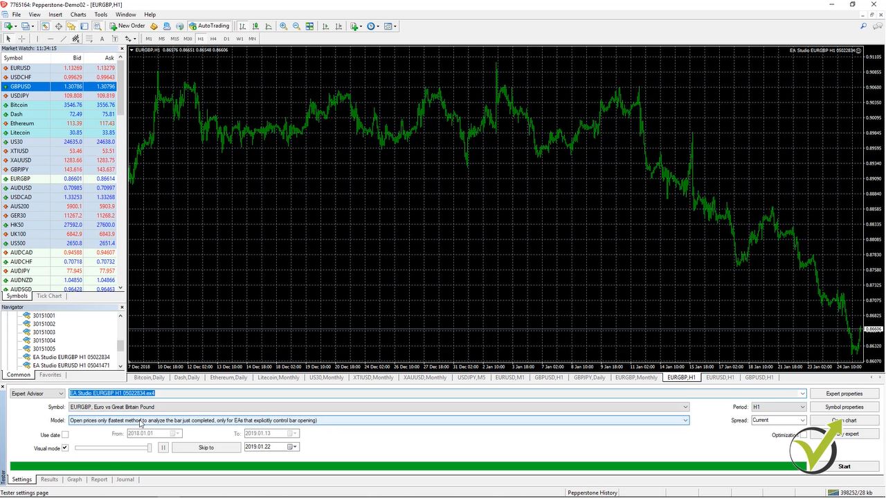Screen dimensions: 886x498
Task: Disable Visual mode in the tester
Action: [x=64, y=448]
